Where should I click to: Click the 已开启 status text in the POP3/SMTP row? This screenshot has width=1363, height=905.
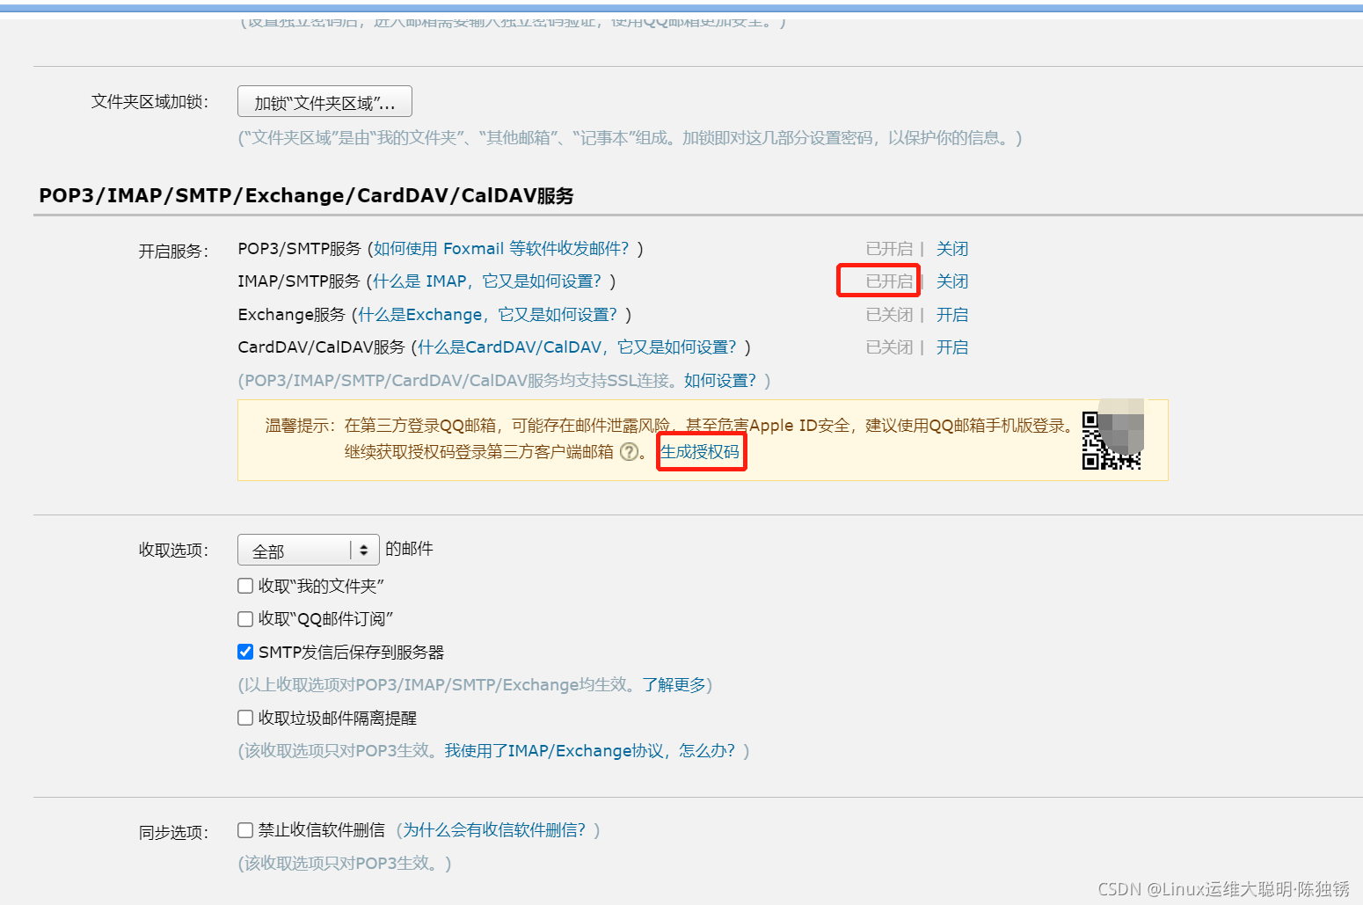[889, 249]
